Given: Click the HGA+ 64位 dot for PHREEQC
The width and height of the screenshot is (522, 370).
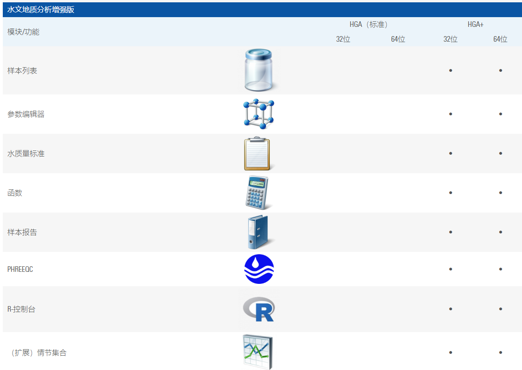Looking at the screenshot, I should coord(501,269).
